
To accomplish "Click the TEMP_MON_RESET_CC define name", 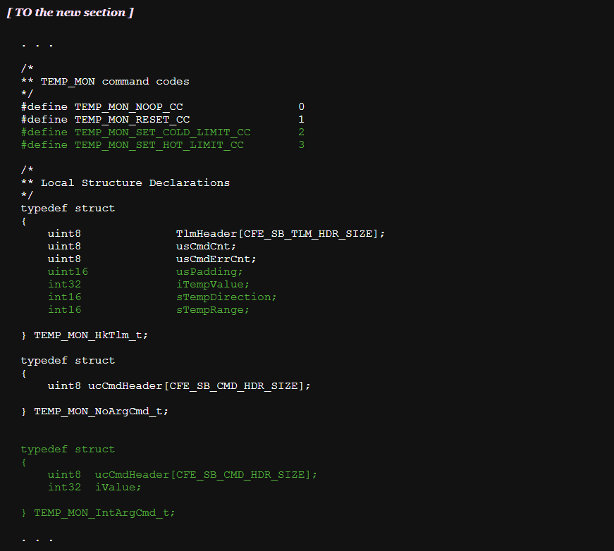I will (x=132, y=119).
